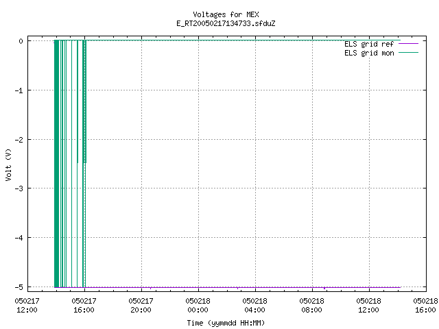The width and height of the screenshot is (439, 329).
Task: Click the 'ELS grid mon' legend label
Action: (369, 53)
